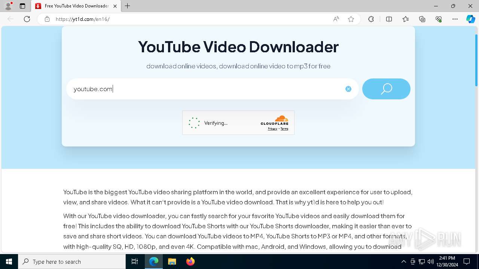Image resolution: width=479 pixels, height=269 pixels.
Task: Clear the URL input with the X icon
Action: (348, 89)
